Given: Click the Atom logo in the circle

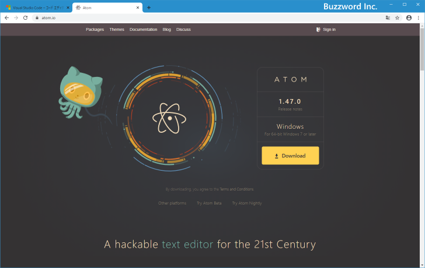Looking at the screenshot, I should (169, 118).
